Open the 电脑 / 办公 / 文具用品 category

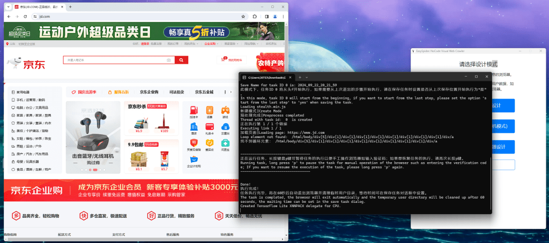[x=30, y=108]
